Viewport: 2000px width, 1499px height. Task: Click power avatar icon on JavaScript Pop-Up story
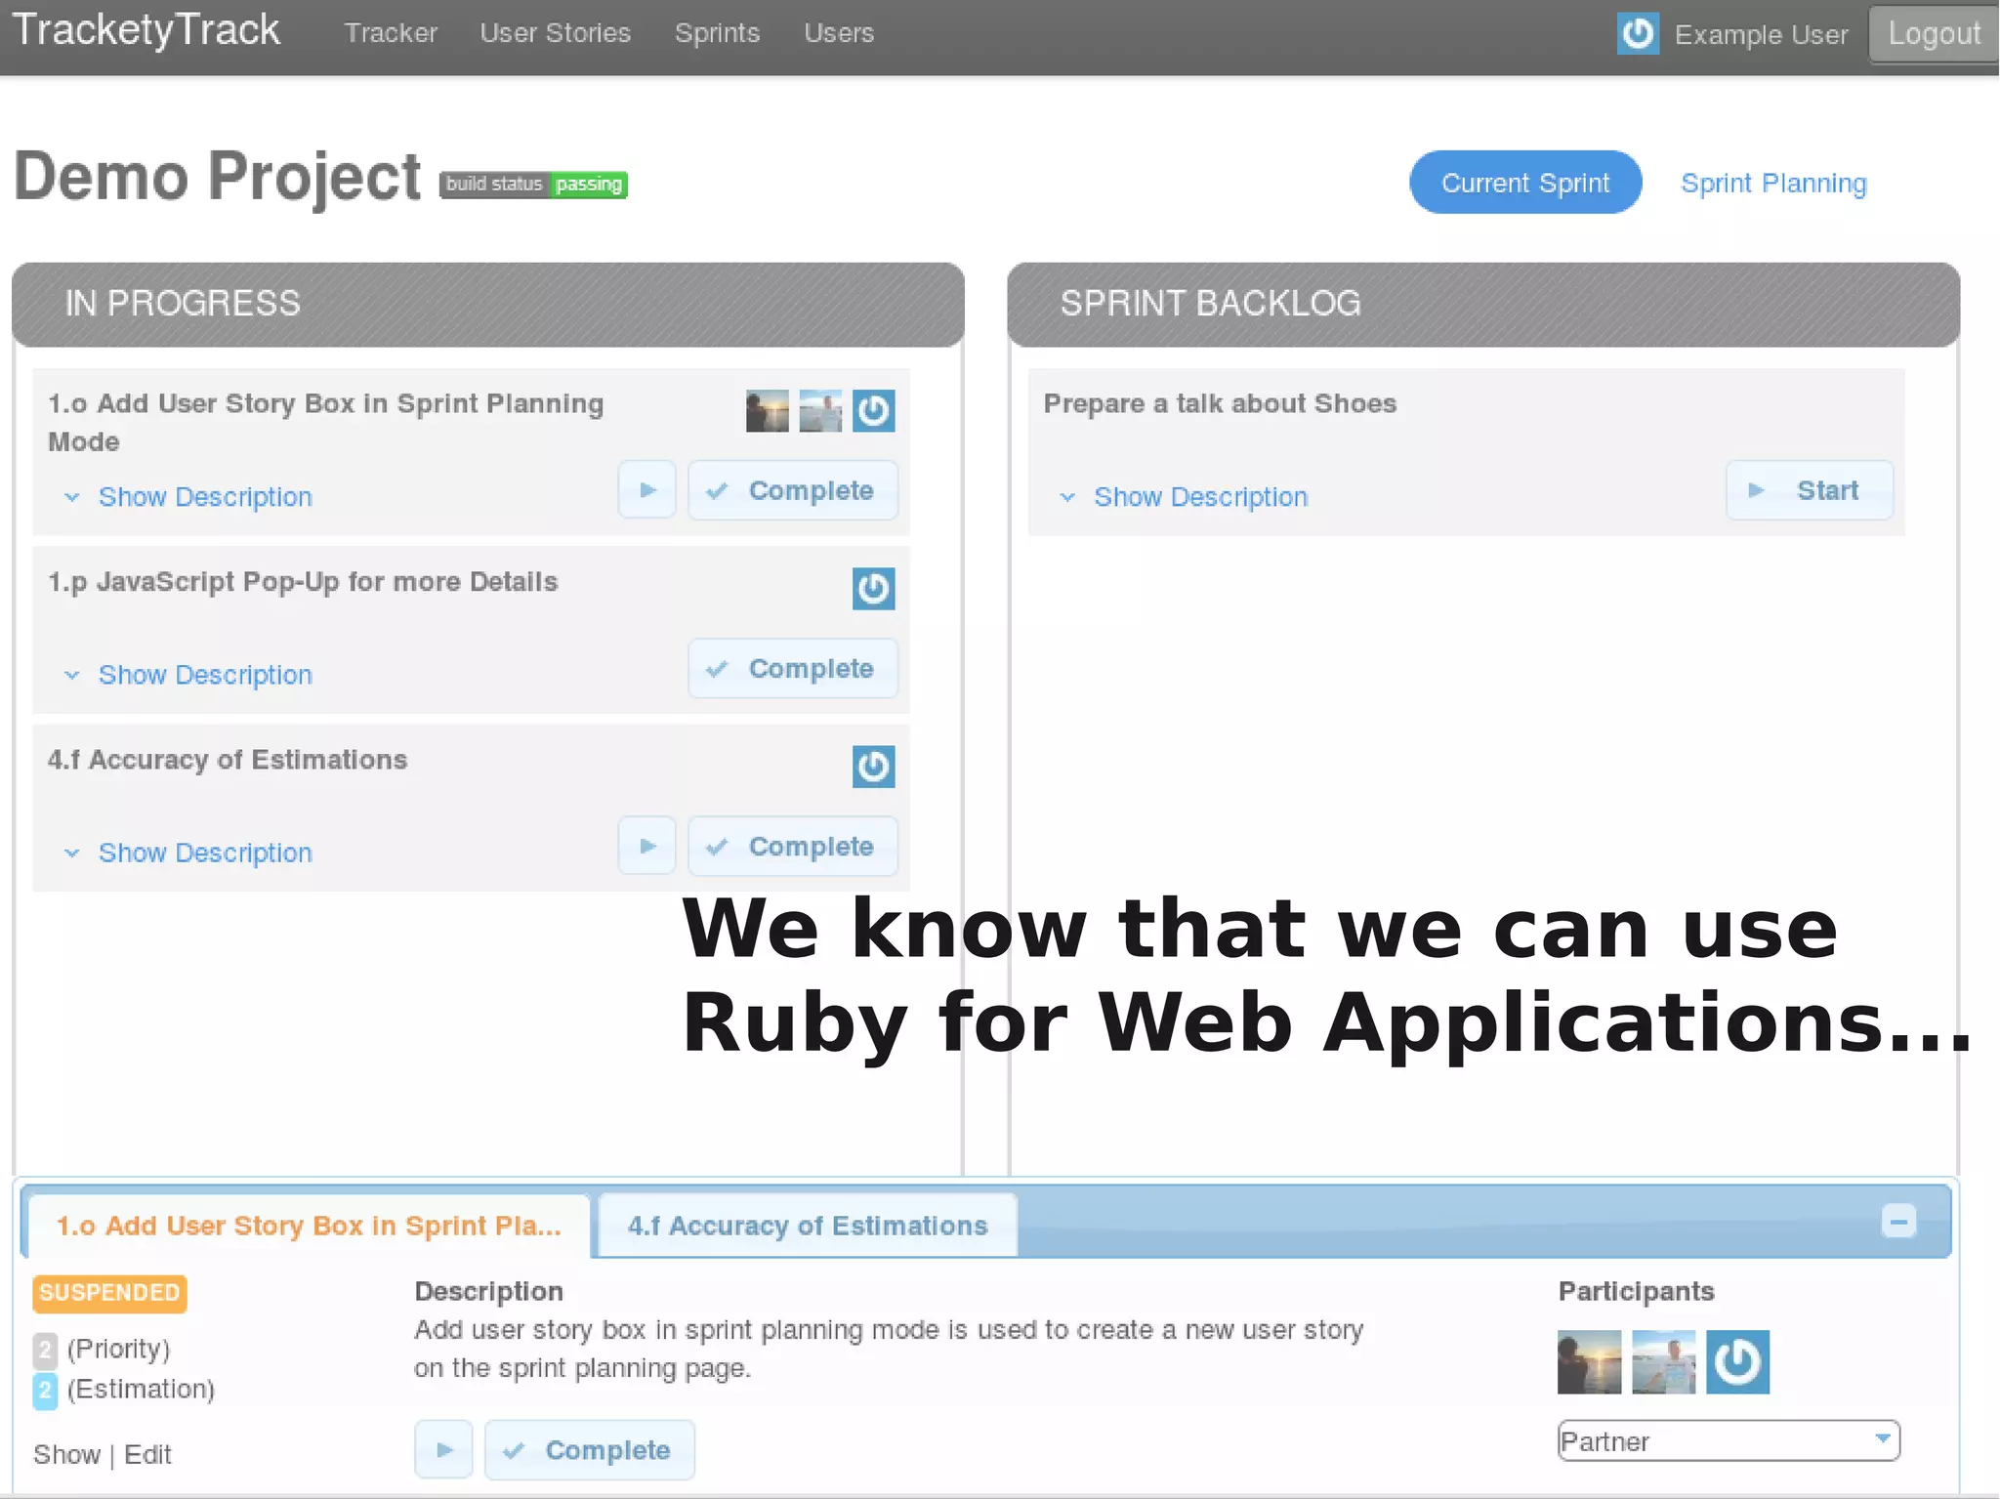tap(873, 589)
